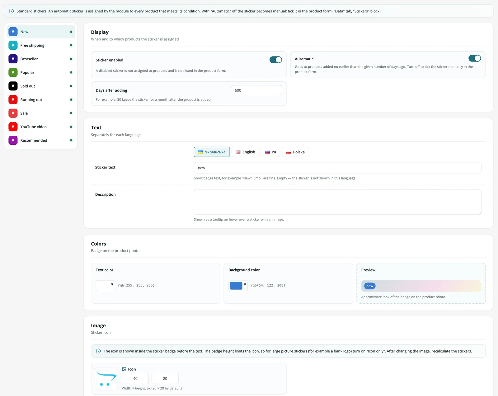Image resolution: width=498 pixels, height=396 pixels.
Task: Click the green Popular sticker icon
Action: pyautogui.click(x=13, y=72)
